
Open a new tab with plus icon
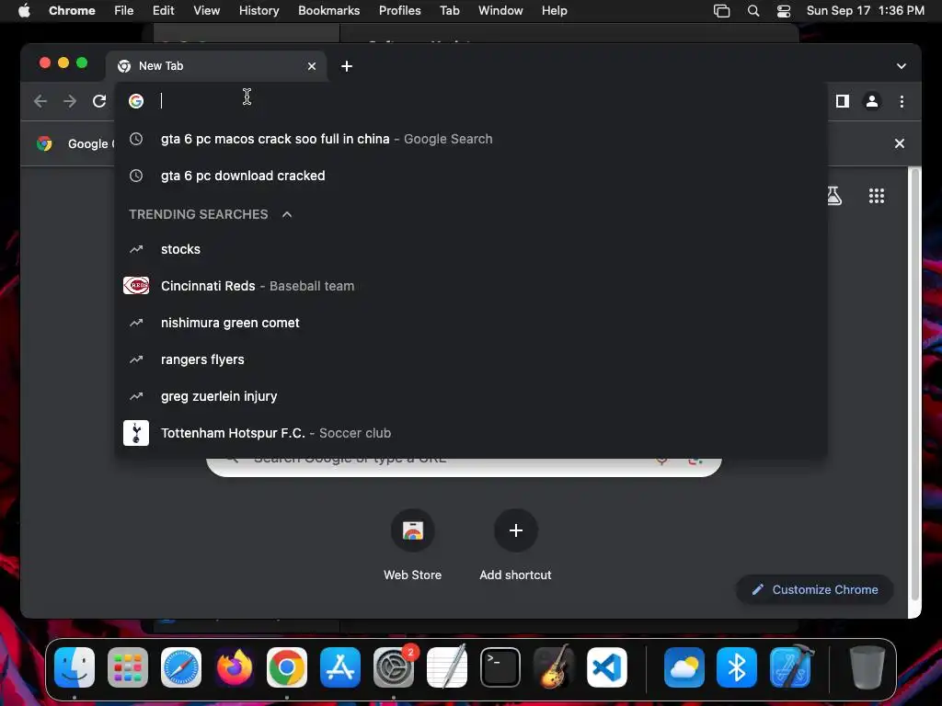click(347, 66)
